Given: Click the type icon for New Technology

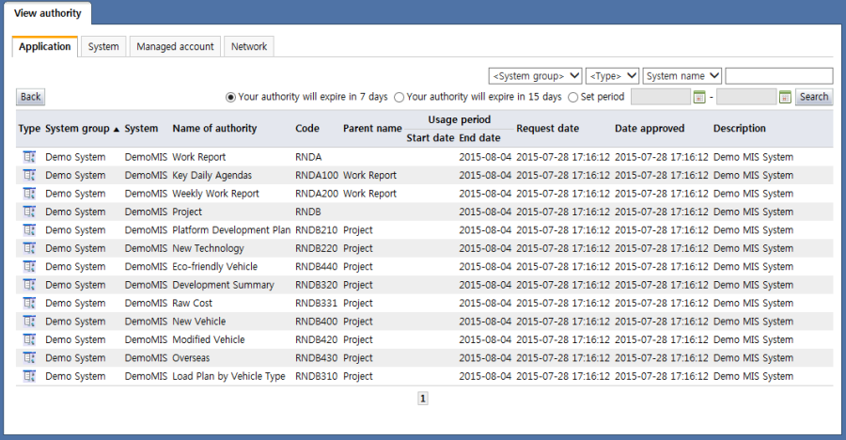Looking at the screenshot, I should click(29, 248).
